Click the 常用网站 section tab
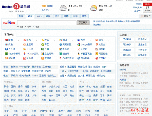 (x=9, y=35)
